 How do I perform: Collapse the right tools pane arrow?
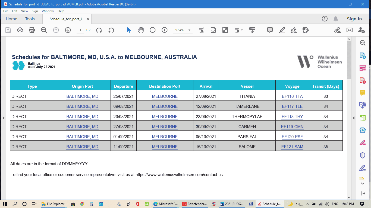354,118
